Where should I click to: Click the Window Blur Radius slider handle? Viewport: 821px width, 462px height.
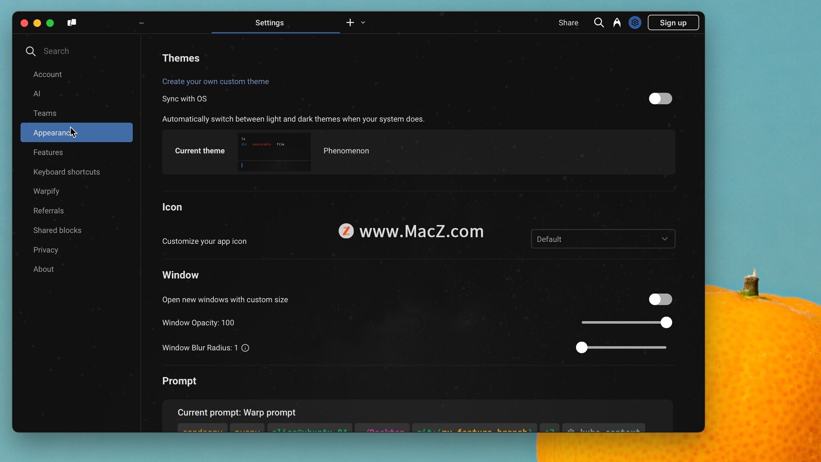coord(582,347)
